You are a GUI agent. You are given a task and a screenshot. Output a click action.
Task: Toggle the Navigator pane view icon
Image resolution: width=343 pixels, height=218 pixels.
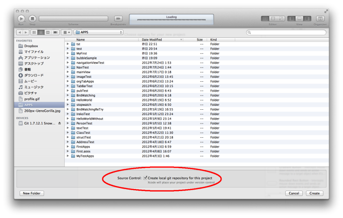292,19
